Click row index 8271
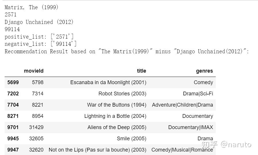The height and width of the screenshot is (155, 258). [13, 116]
